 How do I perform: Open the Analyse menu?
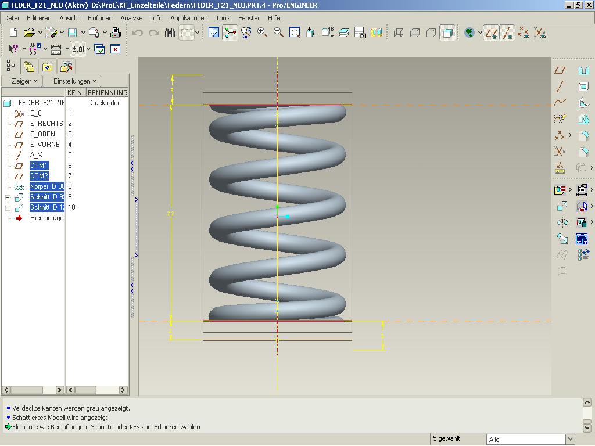tap(131, 18)
